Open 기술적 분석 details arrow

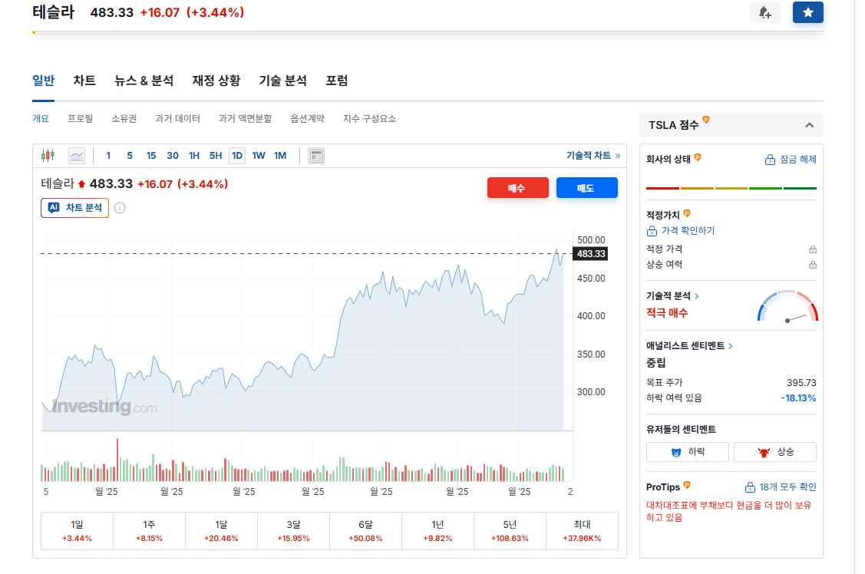point(697,296)
